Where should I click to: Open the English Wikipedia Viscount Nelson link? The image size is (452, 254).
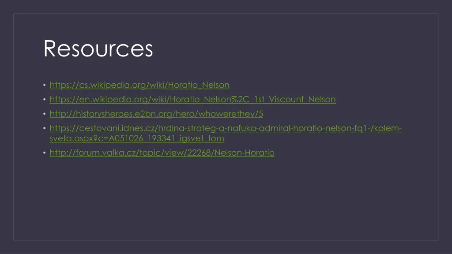pos(192,99)
